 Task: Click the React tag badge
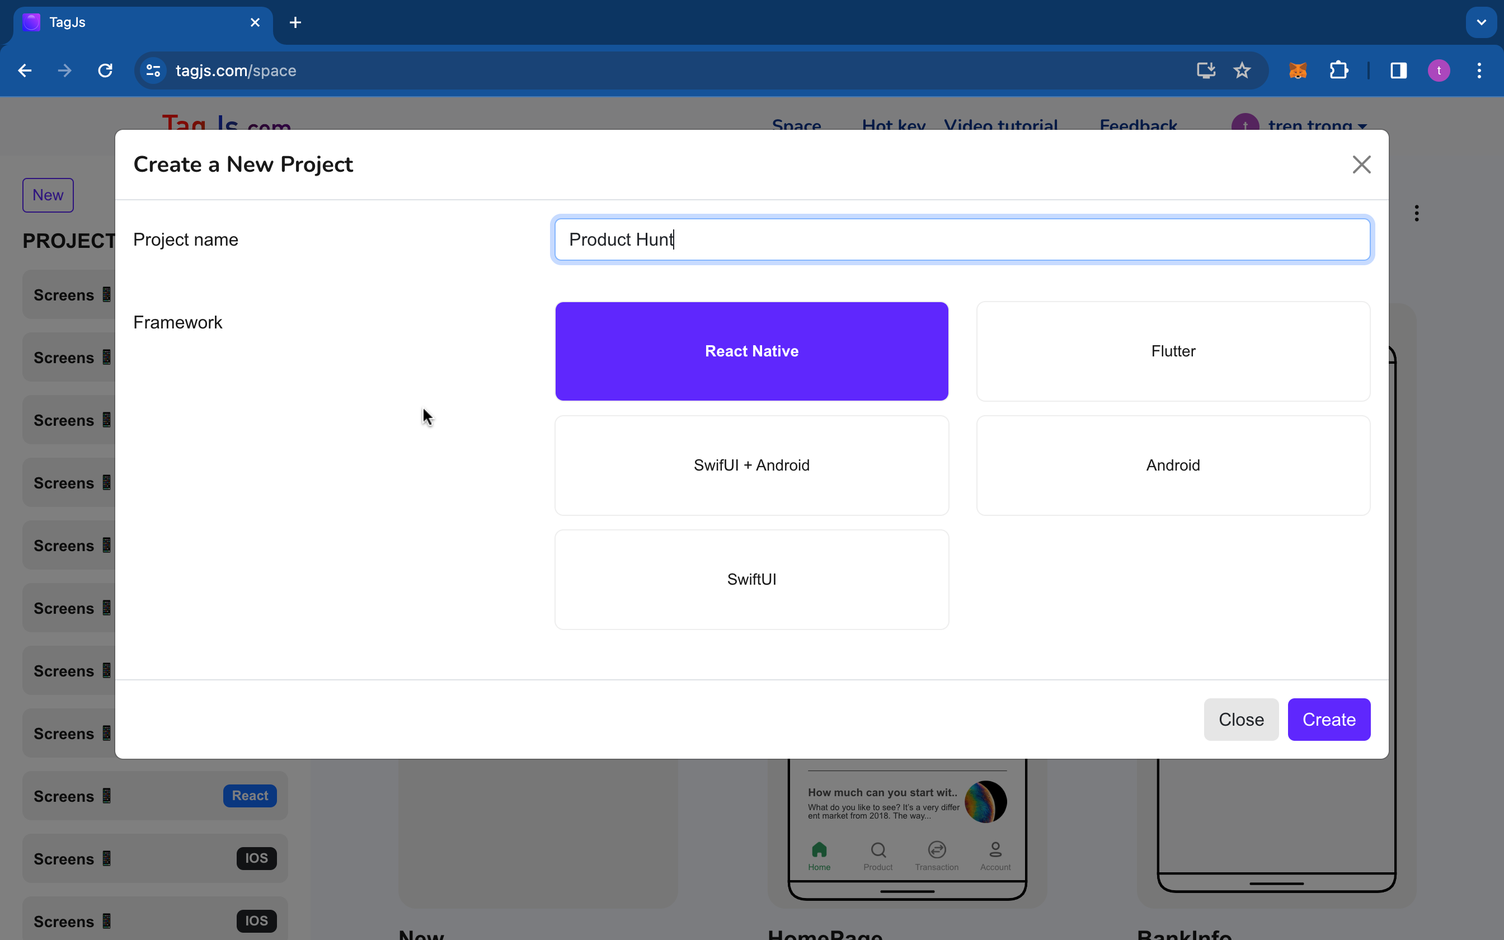pos(250,796)
